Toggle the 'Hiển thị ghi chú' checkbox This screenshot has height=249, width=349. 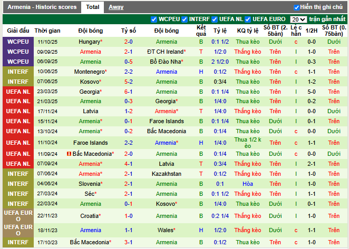coord(296,7)
